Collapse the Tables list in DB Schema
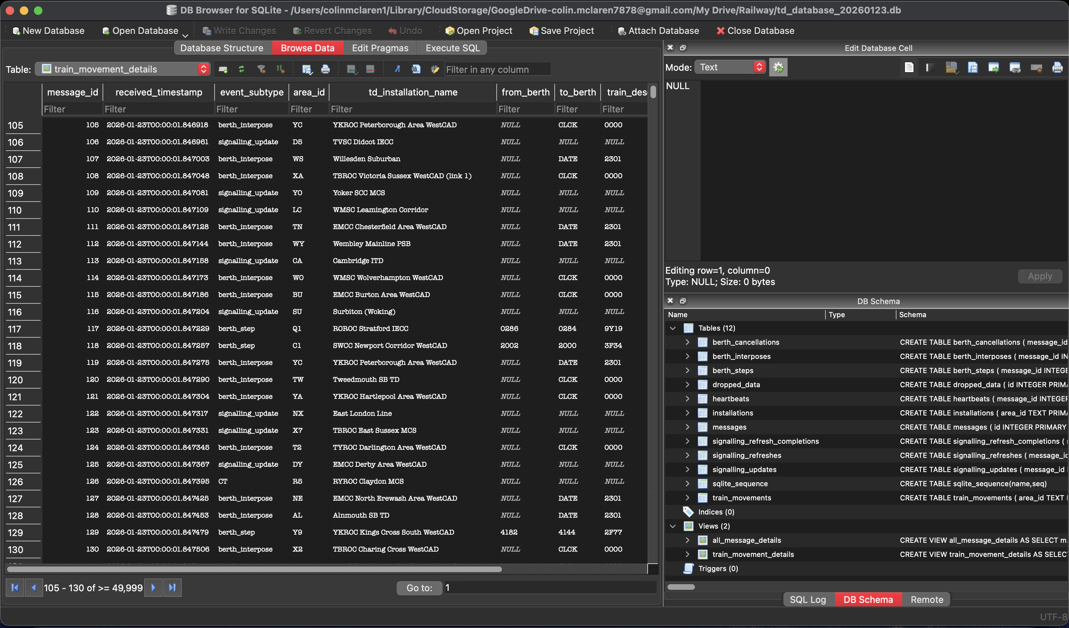 point(673,327)
